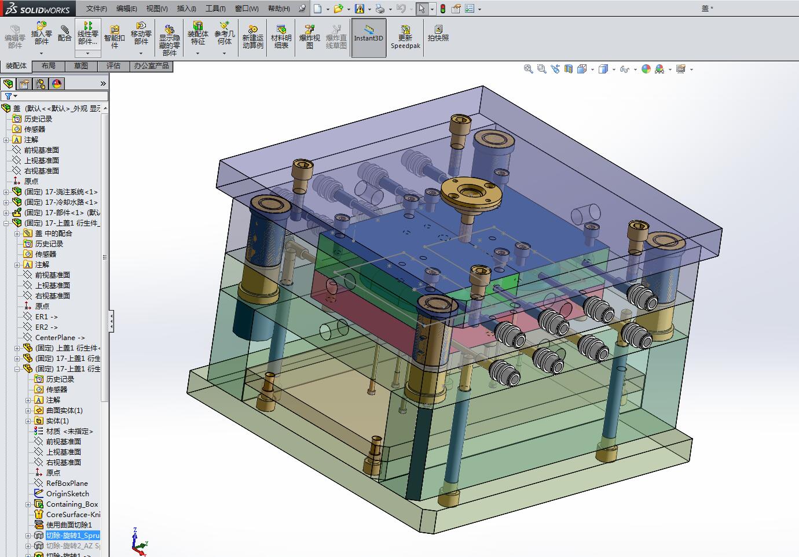Toggle the Instant3D button

(x=369, y=38)
